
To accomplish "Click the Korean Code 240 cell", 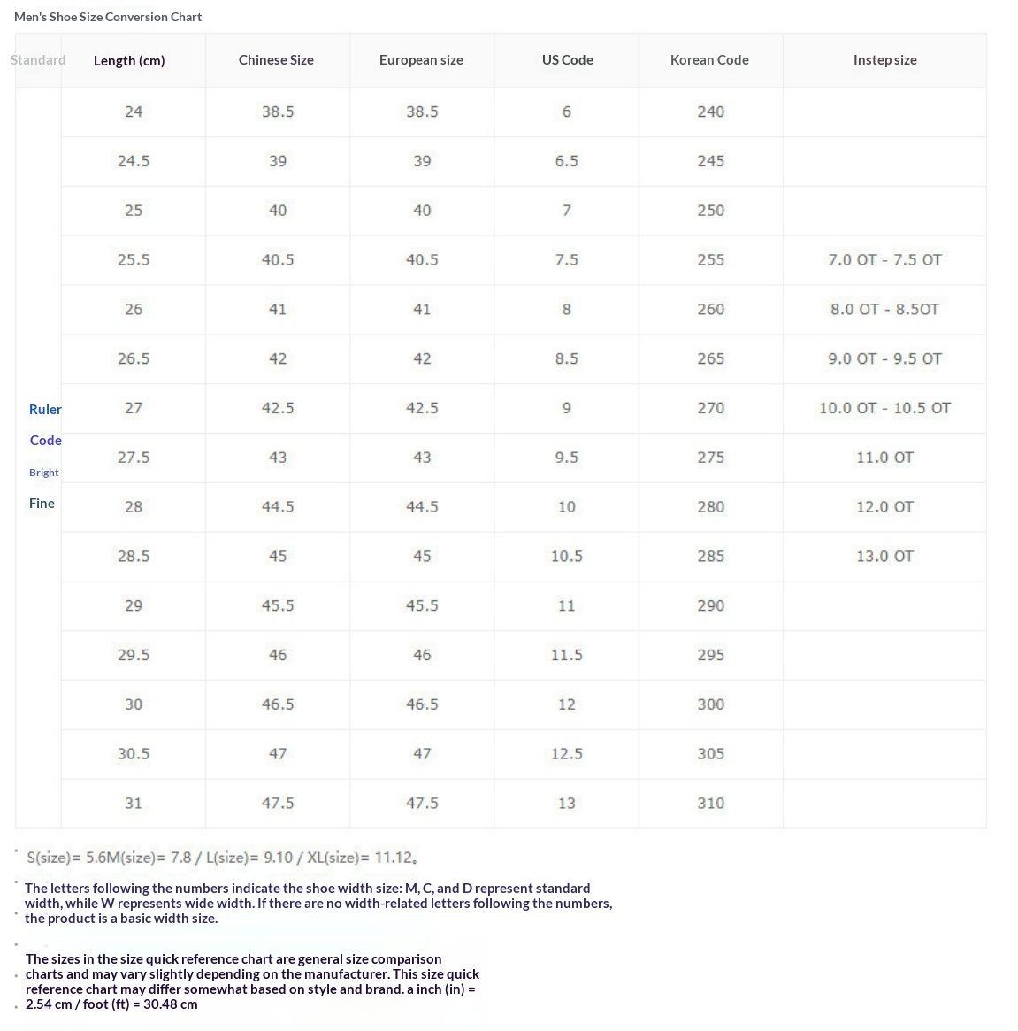I will [x=710, y=112].
